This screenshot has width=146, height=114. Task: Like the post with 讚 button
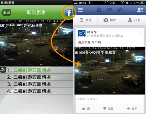point(86,108)
